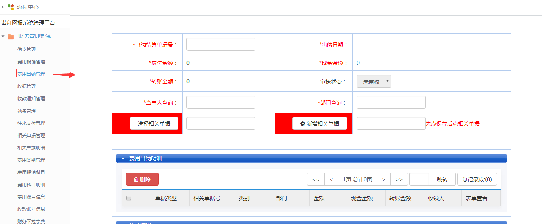This screenshot has width=542, height=224.
Task: Click the 流程中心 colored grid icon
Action: point(10,7)
